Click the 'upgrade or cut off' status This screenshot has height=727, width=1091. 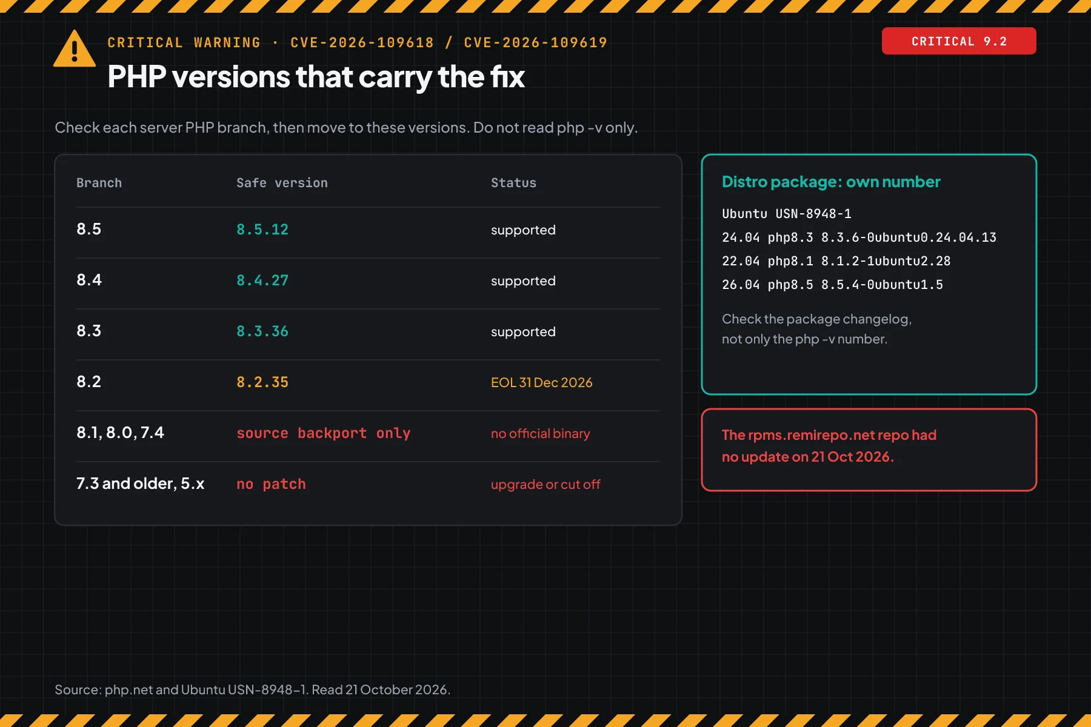545,484
